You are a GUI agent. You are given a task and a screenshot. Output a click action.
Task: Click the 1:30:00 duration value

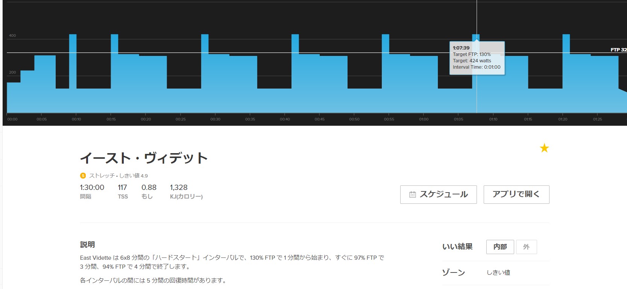(x=92, y=187)
